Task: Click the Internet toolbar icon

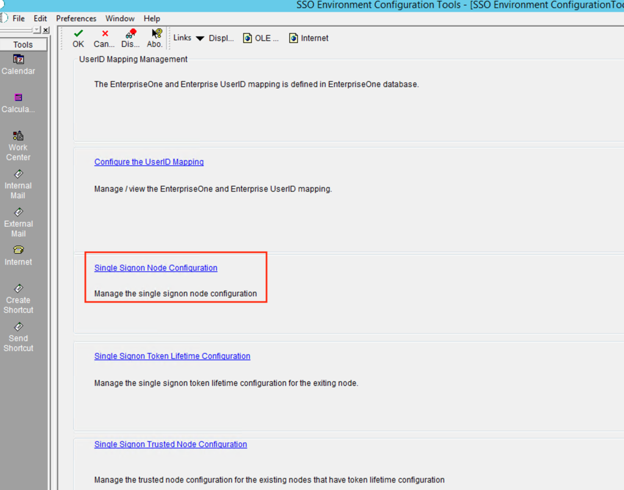Action: 293,38
